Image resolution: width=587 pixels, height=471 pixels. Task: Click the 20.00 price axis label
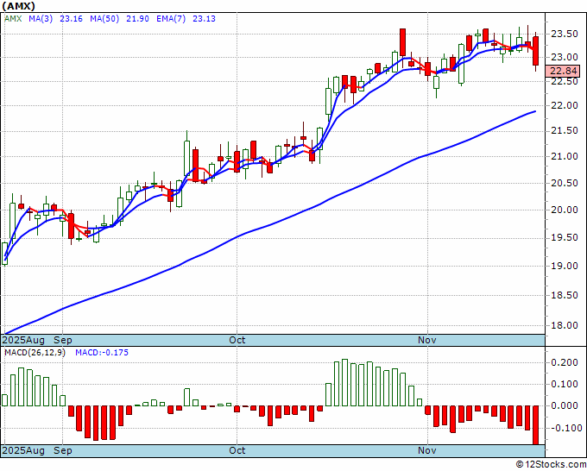[x=565, y=210]
